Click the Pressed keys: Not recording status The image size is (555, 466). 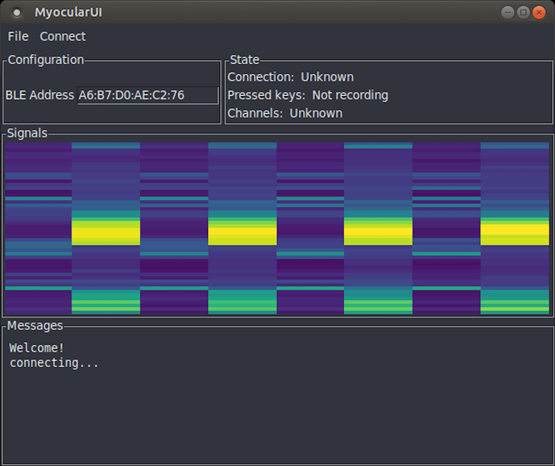tap(308, 95)
